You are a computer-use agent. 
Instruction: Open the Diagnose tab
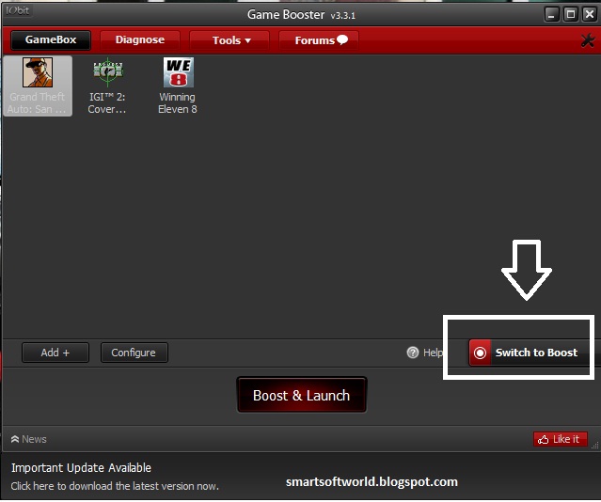pyautogui.click(x=140, y=40)
